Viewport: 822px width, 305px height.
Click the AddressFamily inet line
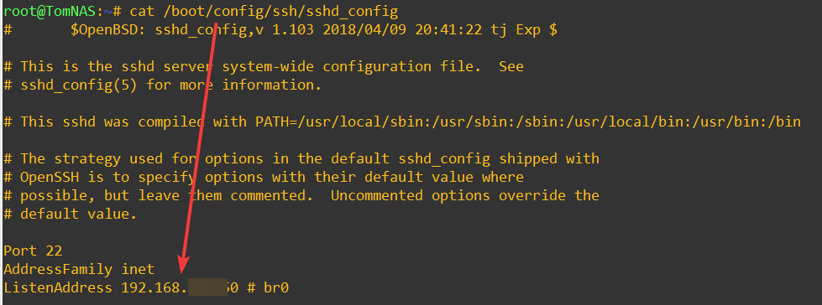79,269
